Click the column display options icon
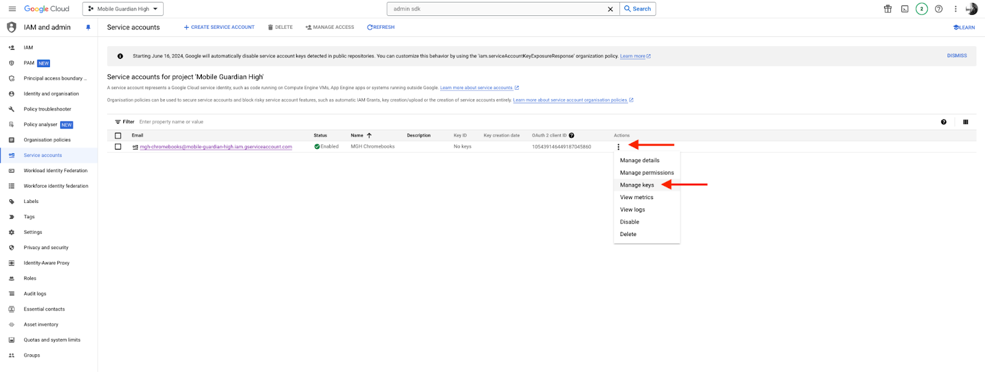This screenshot has height=372, width=985. pyautogui.click(x=965, y=122)
